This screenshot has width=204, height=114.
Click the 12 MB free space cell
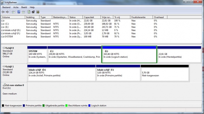click(105, 30)
